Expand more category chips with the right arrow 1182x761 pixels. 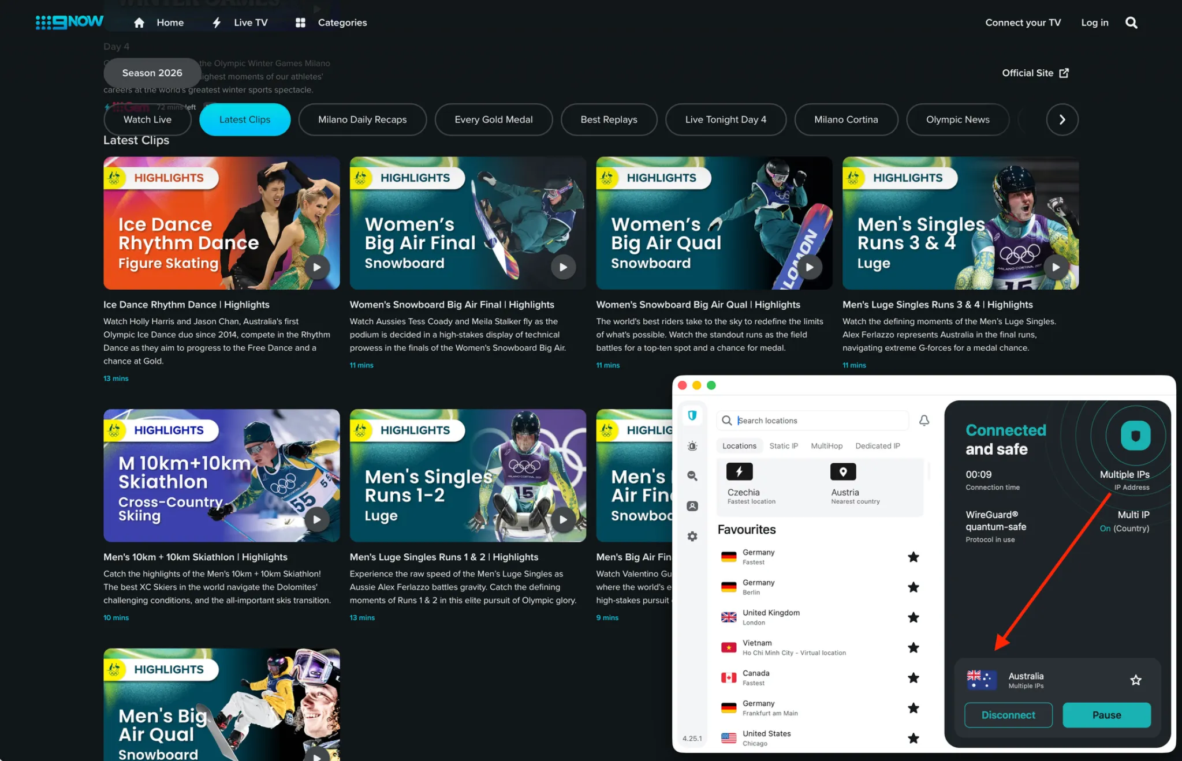point(1061,119)
